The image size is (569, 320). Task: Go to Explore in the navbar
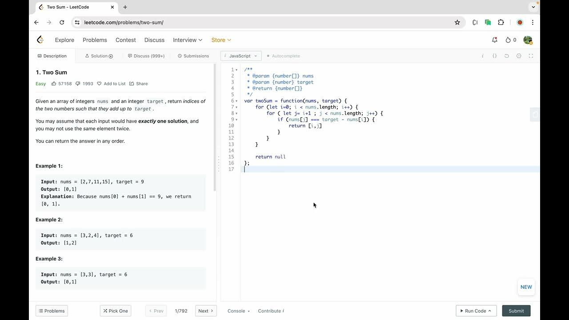coord(64,40)
